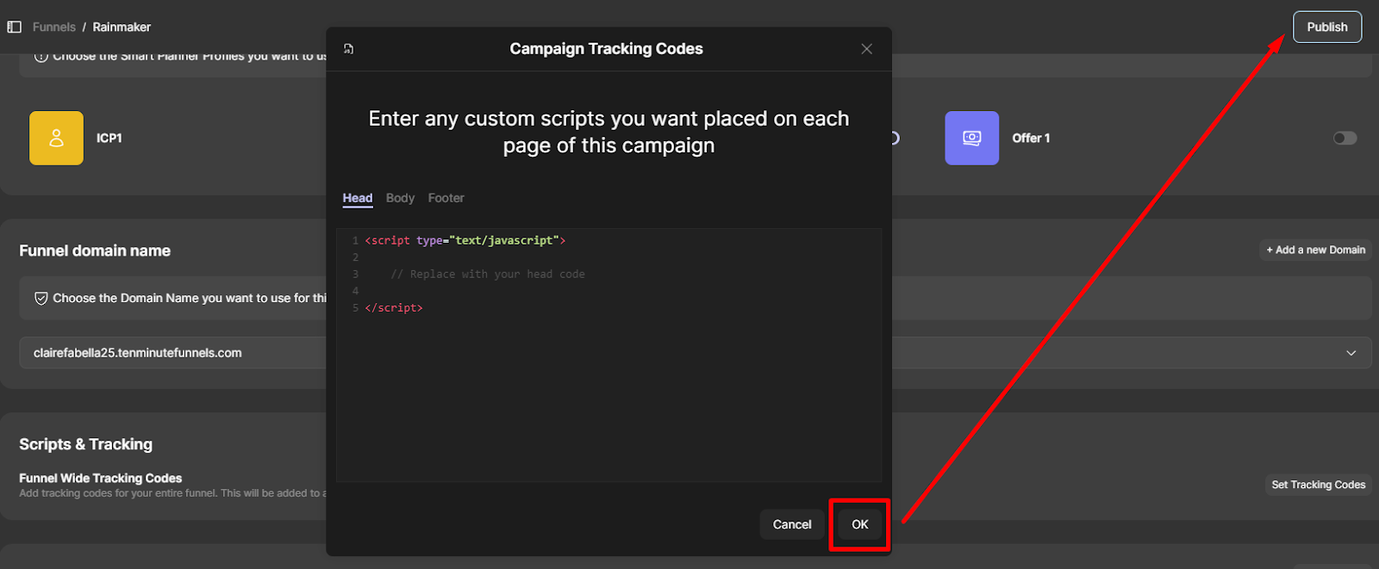Toggle the sidebar panel icon
The height and width of the screenshot is (569, 1379).
14,27
